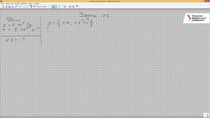Click the Cut scissors icon
The height and width of the screenshot is (118, 210).
(20, 7)
